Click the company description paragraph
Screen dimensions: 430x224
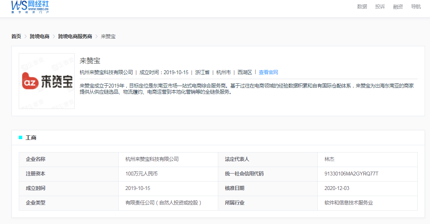247,89
